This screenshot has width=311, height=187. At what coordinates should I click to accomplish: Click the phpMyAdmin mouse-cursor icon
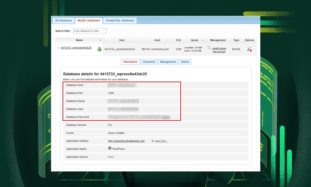pos(209,48)
